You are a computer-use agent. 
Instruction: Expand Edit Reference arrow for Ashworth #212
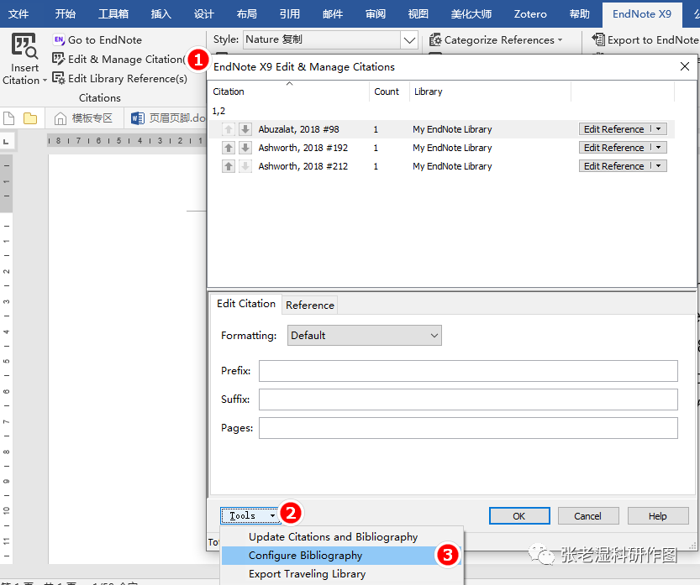pos(659,166)
